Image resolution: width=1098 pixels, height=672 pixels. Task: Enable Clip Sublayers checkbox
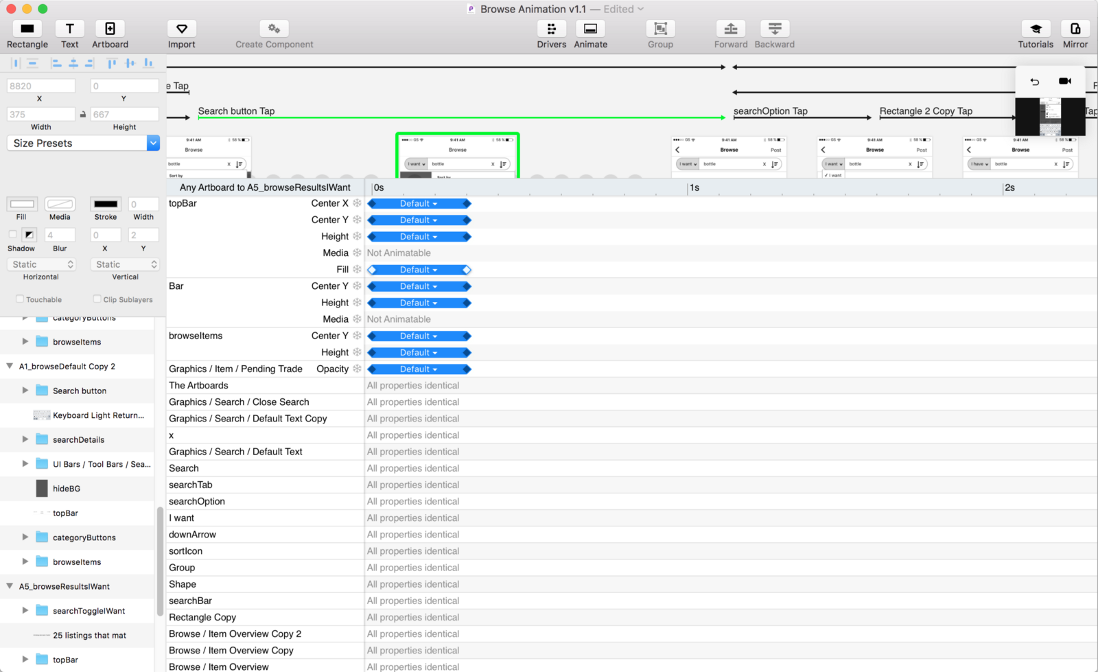pyautogui.click(x=97, y=299)
